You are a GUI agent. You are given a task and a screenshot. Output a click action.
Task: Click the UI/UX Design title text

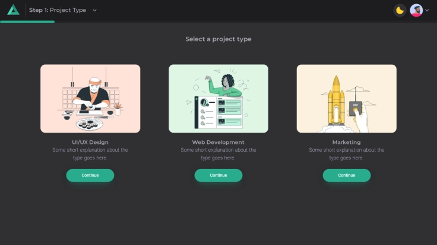(x=90, y=142)
